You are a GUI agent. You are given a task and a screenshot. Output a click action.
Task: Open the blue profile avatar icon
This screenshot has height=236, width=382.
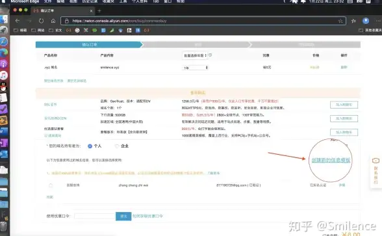point(366,21)
